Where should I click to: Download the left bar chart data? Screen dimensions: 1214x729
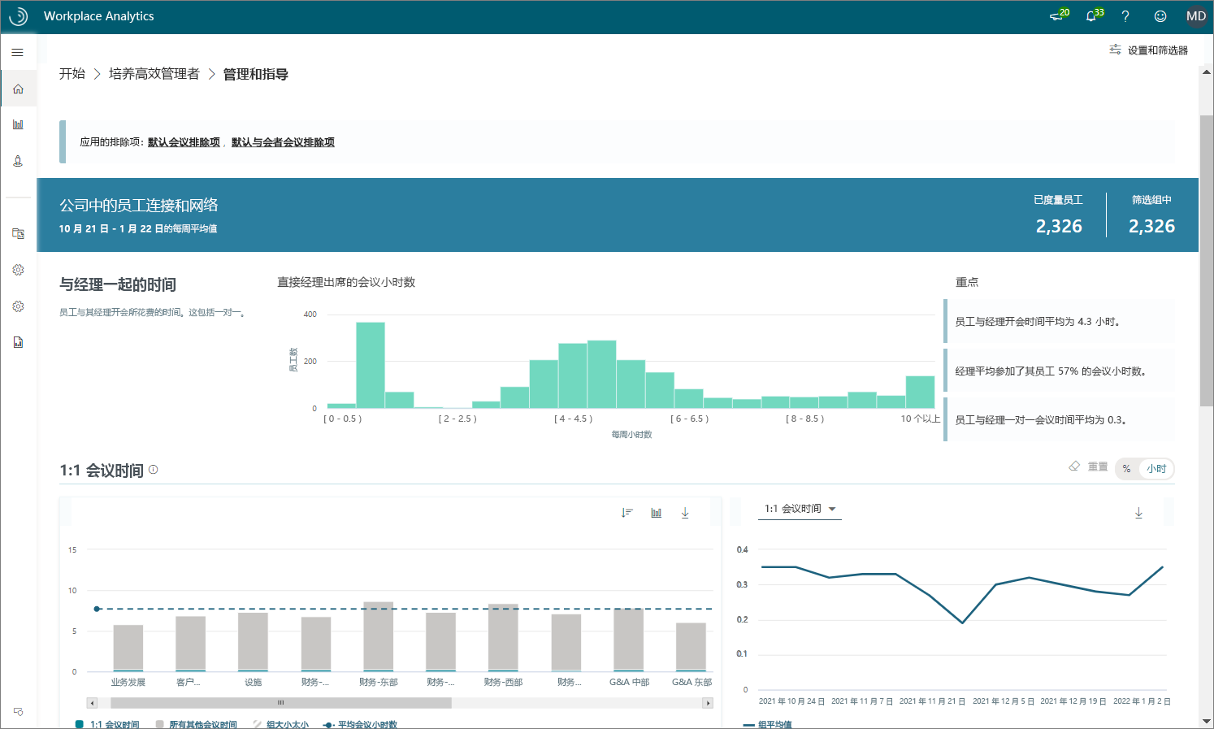tap(685, 513)
